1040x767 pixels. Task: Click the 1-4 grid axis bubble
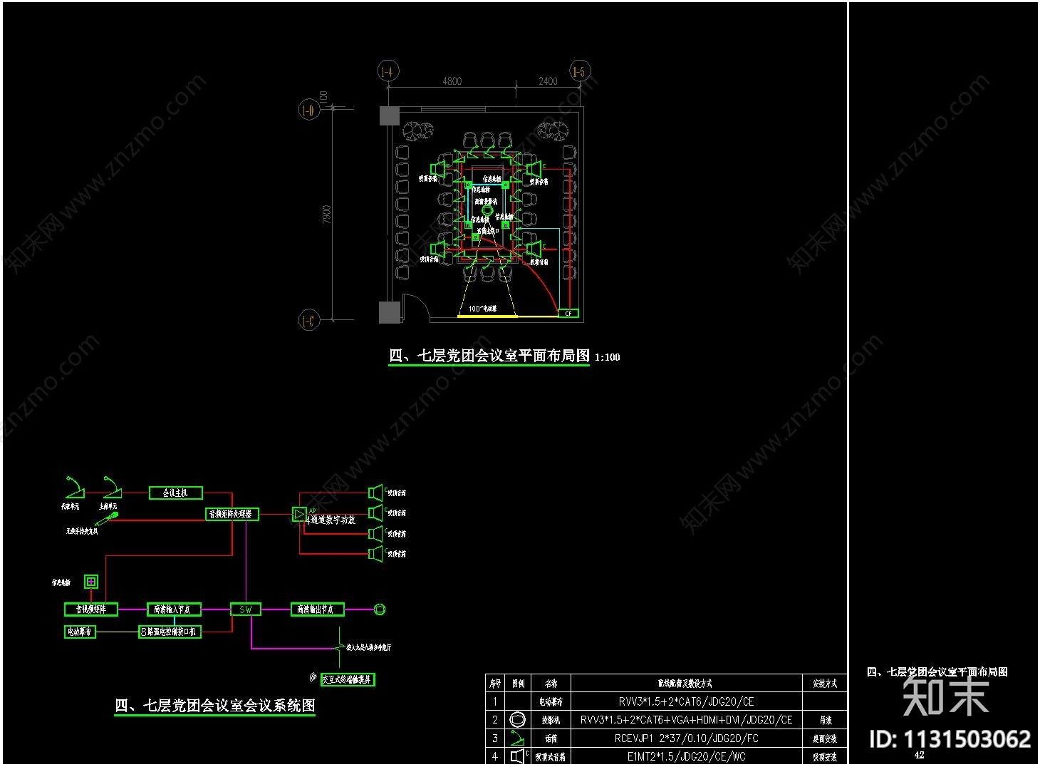click(387, 71)
